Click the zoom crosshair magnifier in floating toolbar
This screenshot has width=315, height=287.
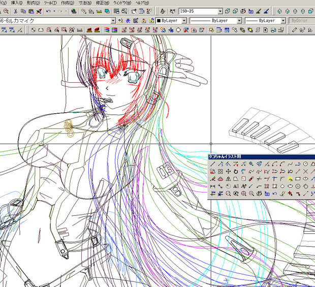(x=243, y=194)
